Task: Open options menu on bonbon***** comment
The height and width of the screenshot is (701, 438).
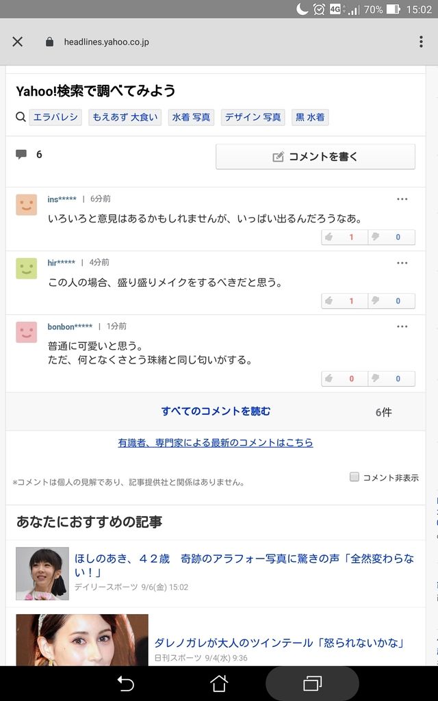Action: pos(402,327)
